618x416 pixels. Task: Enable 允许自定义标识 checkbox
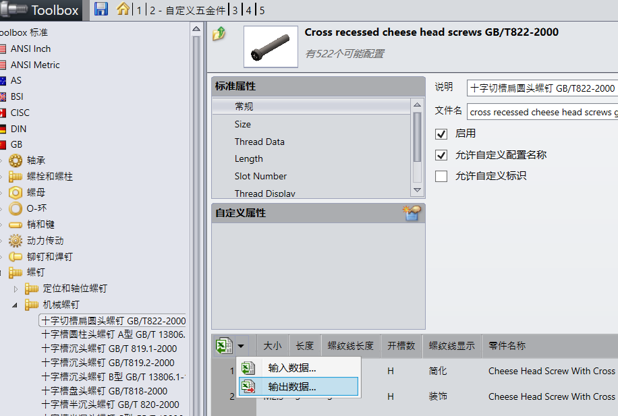click(441, 176)
